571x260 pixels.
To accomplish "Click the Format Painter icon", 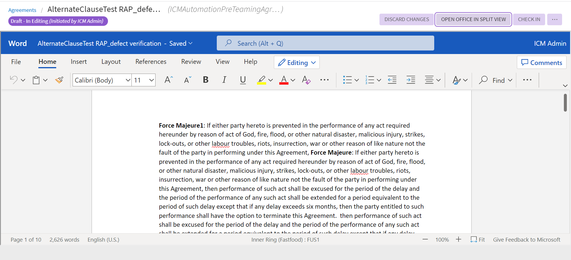I will coord(59,80).
